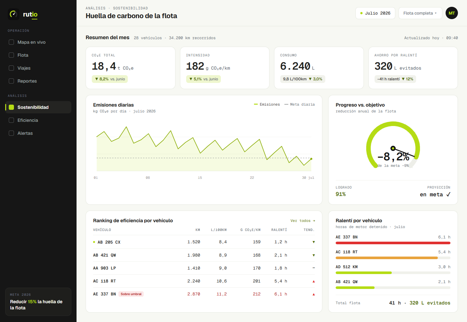Open the Flota completa dropdown

point(420,13)
